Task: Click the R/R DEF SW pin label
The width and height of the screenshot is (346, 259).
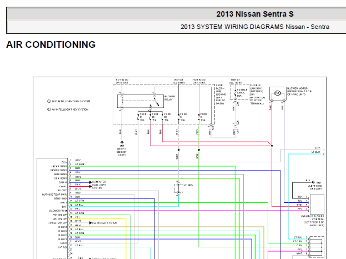Action: click(57, 223)
